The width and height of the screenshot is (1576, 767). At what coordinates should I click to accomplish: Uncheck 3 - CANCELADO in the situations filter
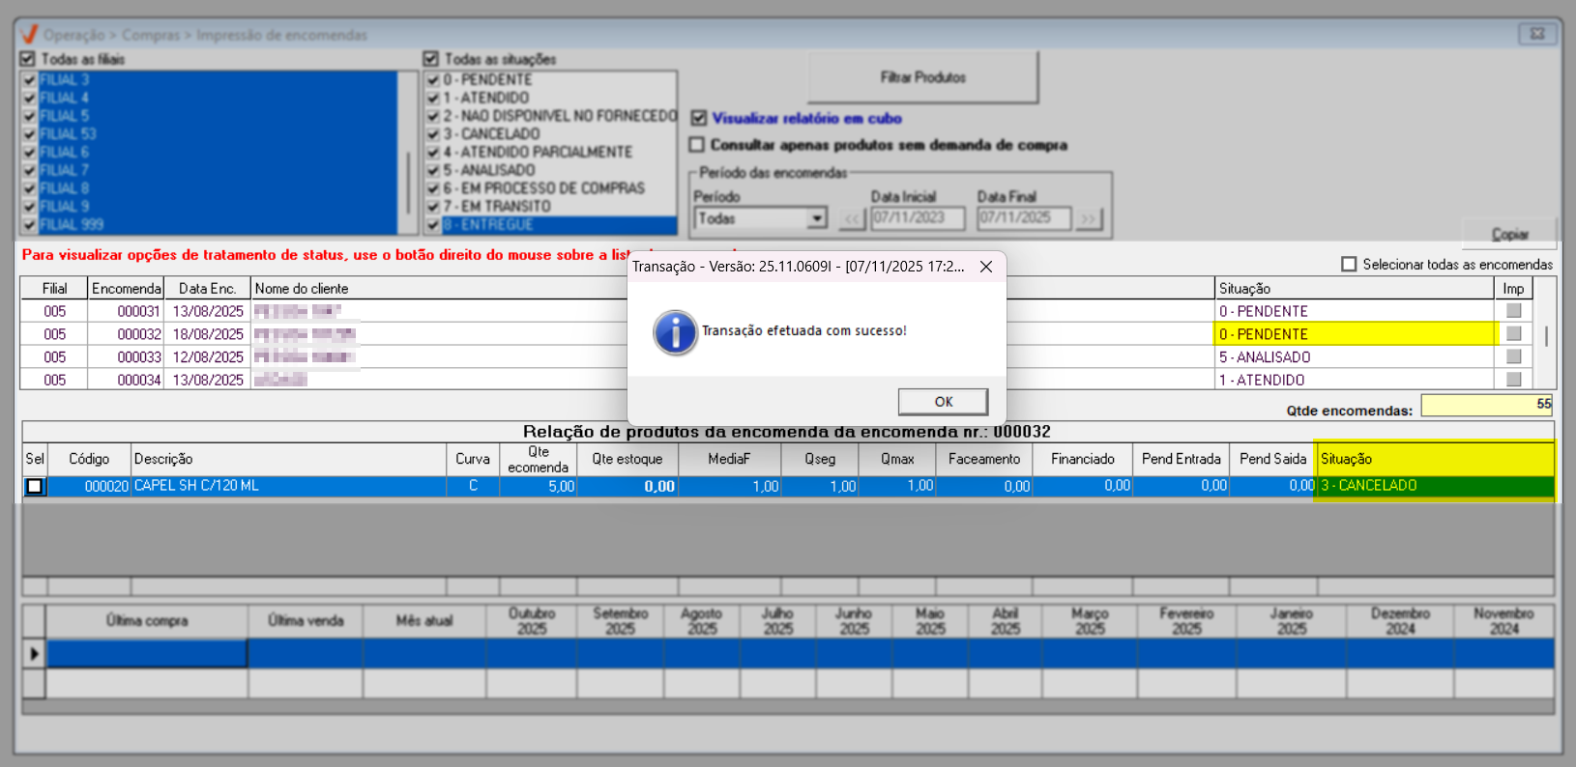tap(433, 134)
